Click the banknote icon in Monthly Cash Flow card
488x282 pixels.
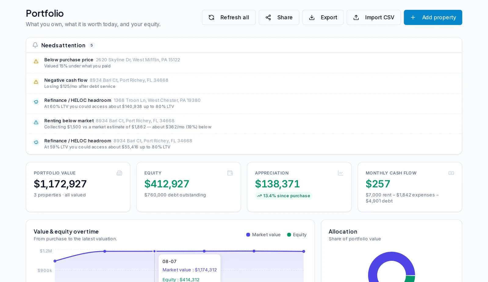tap(451, 173)
